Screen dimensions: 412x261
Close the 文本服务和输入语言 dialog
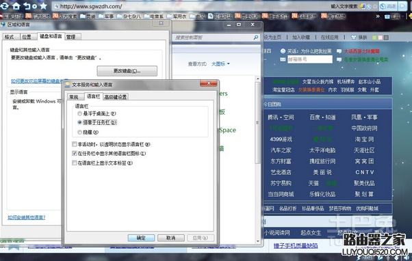coord(209,83)
